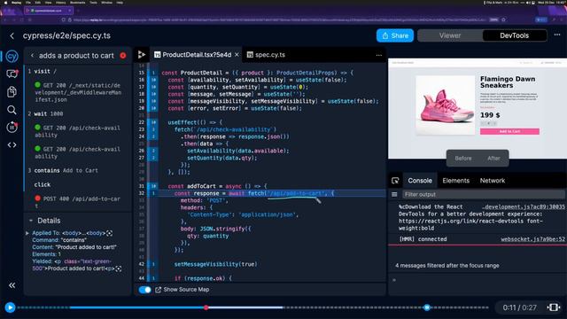Click the sneaker product image
This screenshot has height=319, width=567.
tap(445, 105)
